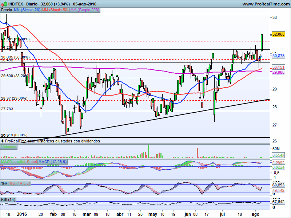Click the 33 price axis tick
This screenshot has height=218, width=291.
[274, 17]
